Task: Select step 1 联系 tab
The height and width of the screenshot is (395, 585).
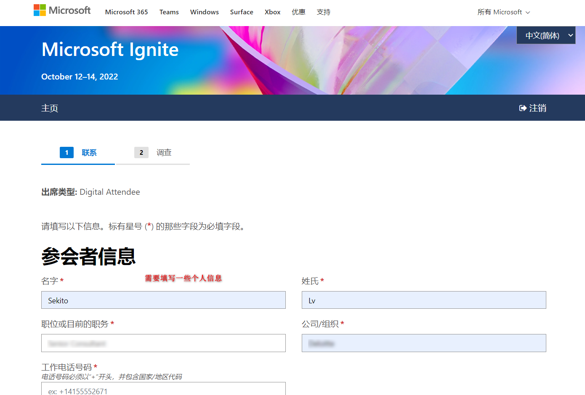Action: (x=78, y=153)
